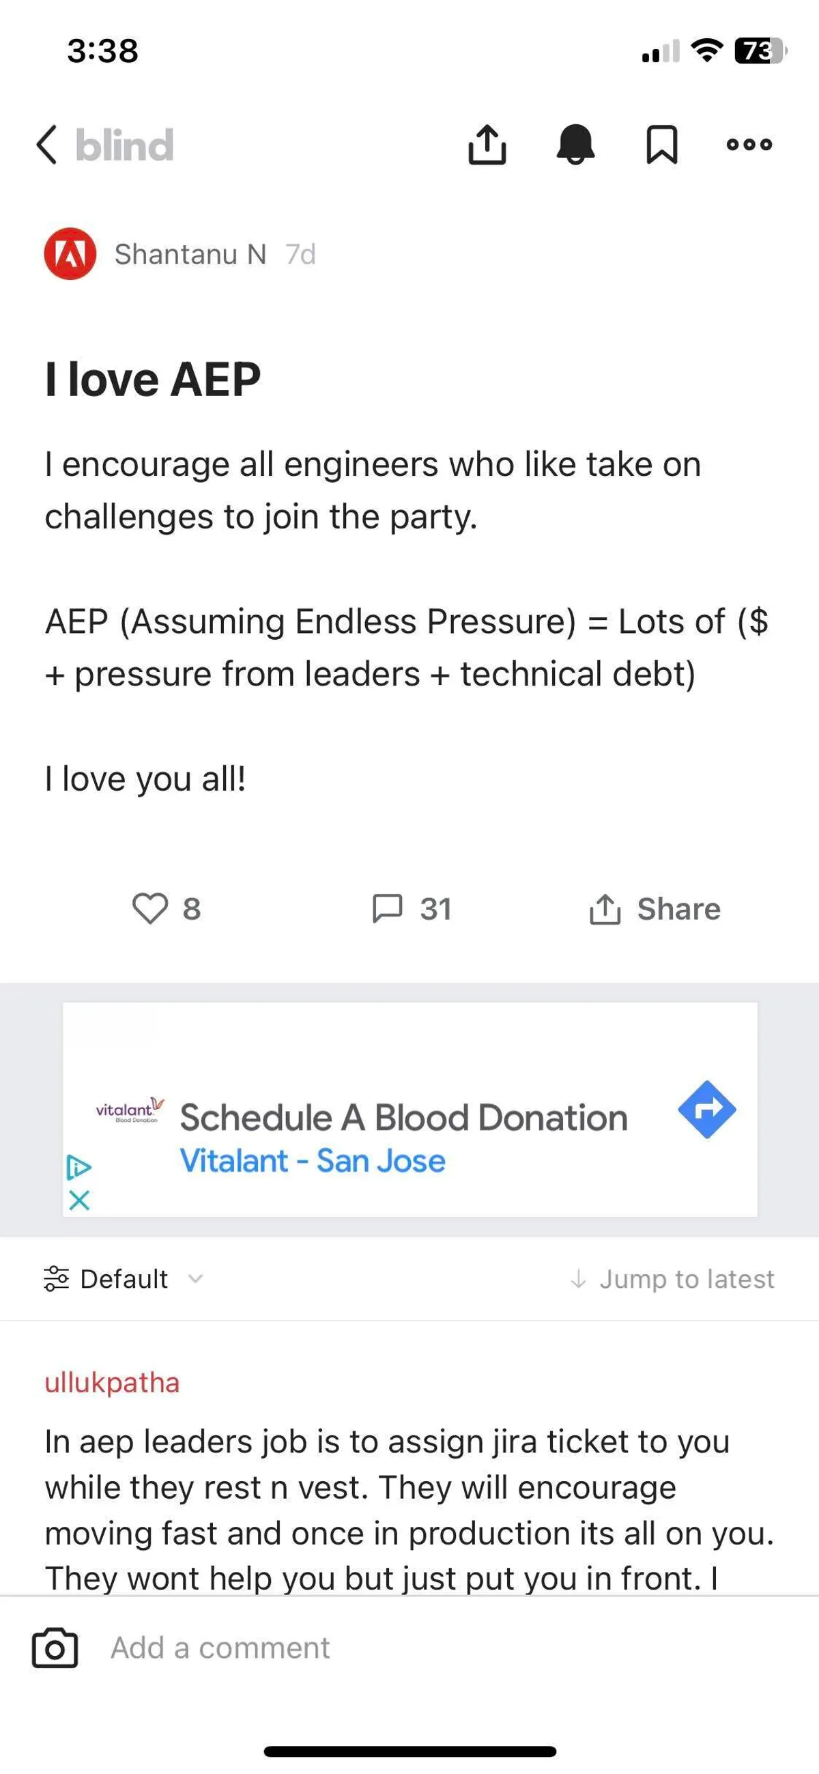Viewport: 819px width, 1774px height.
Task: Tap the share icon in top bar
Action: [x=487, y=145]
